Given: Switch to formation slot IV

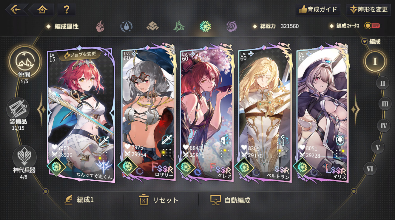Looking at the screenshot, I should point(384,126).
